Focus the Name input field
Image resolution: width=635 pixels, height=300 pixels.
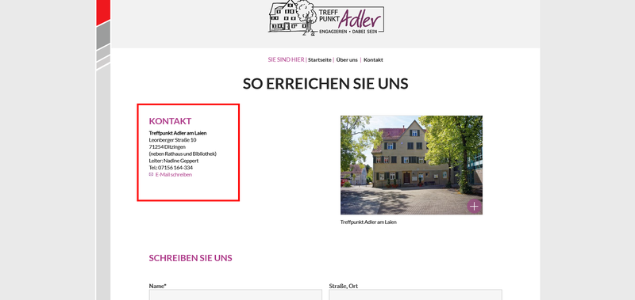click(x=235, y=294)
